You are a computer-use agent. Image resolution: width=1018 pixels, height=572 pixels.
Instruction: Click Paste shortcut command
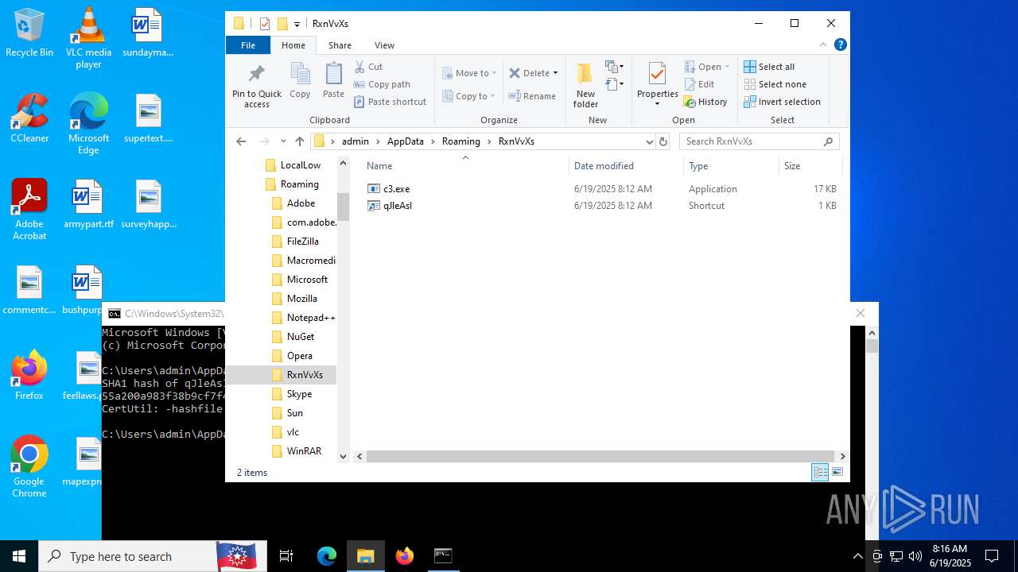pos(390,102)
